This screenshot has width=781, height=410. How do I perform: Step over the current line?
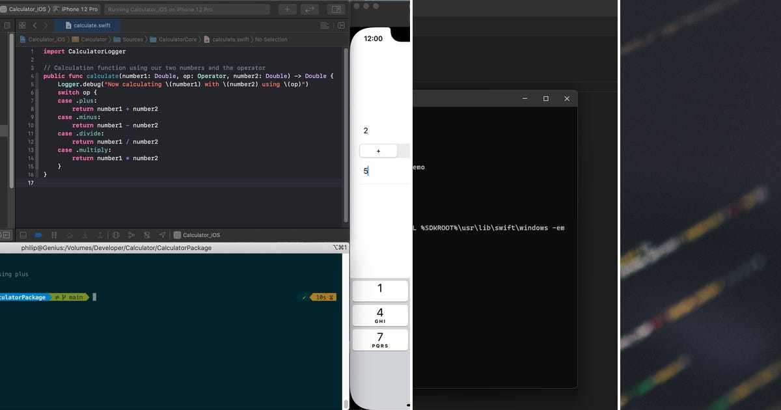point(68,235)
